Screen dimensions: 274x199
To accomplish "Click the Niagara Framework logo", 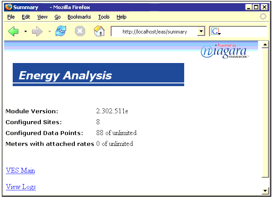I will pos(225,52).
